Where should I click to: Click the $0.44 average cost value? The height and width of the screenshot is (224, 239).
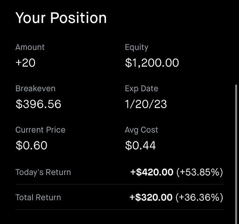[x=141, y=145]
